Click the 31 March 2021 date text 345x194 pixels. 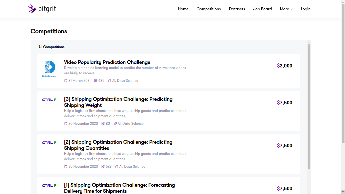pos(80,81)
